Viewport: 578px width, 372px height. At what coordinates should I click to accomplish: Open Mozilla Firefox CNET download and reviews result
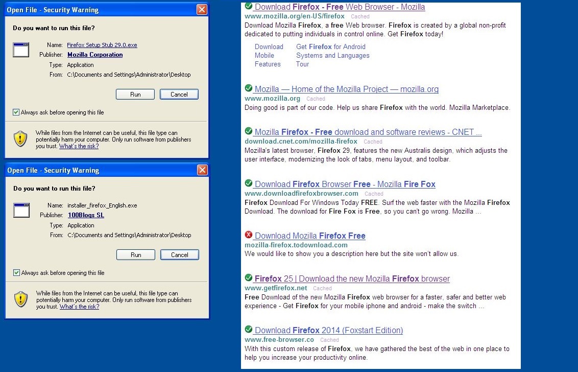368,132
